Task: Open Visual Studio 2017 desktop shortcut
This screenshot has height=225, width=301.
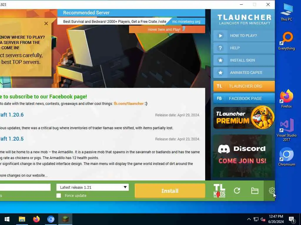Action: point(286,130)
